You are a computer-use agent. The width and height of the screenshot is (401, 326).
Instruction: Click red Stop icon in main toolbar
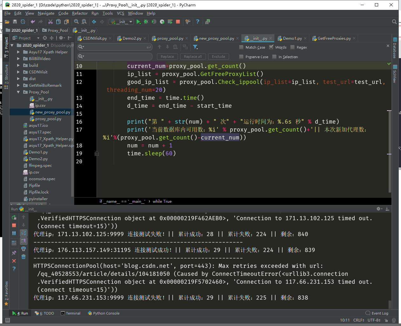(x=178, y=22)
